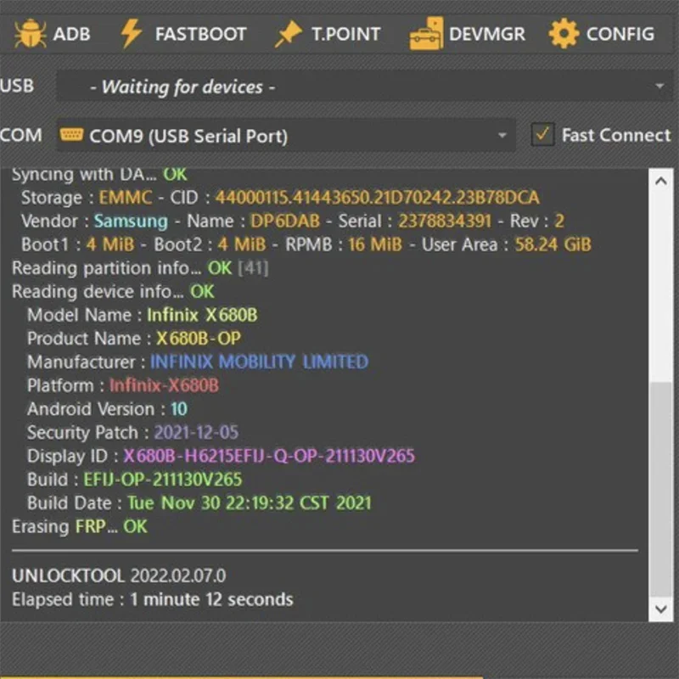Click the UNLOCKTOOL 2022.02.07.0 version text
679x679 pixels.
[x=119, y=576]
